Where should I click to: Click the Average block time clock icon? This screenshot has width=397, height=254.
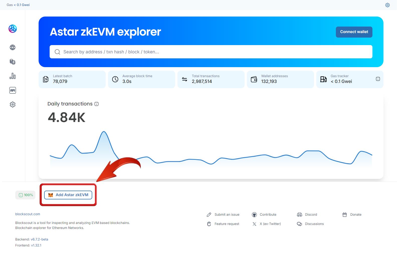(115, 79)
